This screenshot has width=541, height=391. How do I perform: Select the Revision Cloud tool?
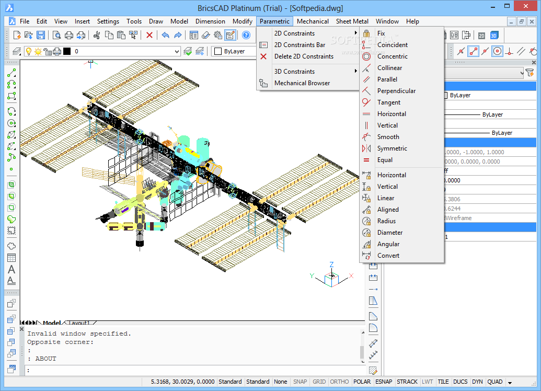(x=11, y=246)
